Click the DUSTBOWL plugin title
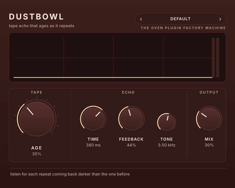This screenshot has height=188, width=235. (x=36, y=17)
